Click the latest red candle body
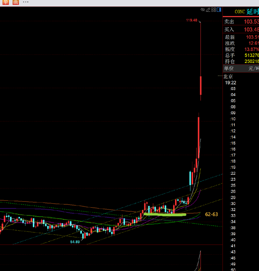The width and height of the screenshot is (259, 271). (x=201, y=86)
